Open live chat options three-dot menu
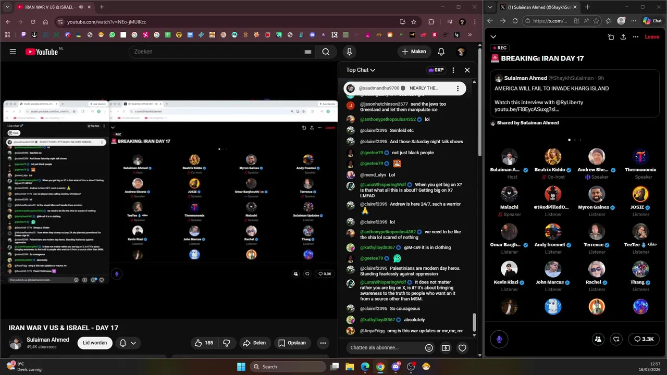Screen dimensions: 667x375 click(x=453, y=70)
